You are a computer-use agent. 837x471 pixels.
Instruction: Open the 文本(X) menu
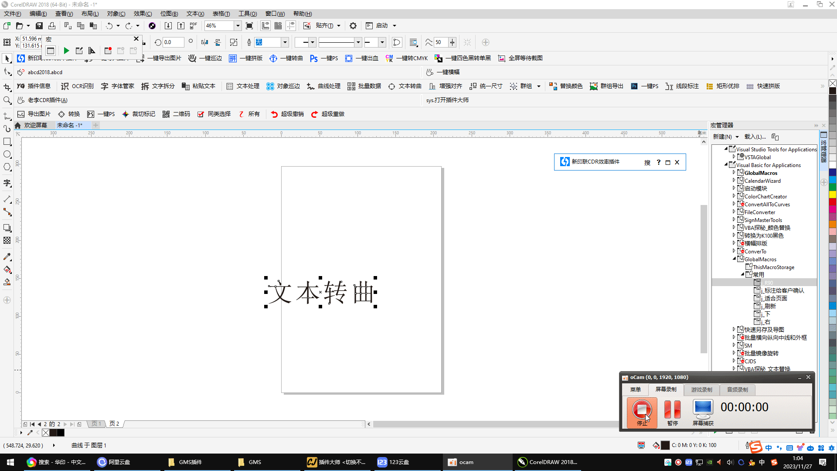(194, 14)
